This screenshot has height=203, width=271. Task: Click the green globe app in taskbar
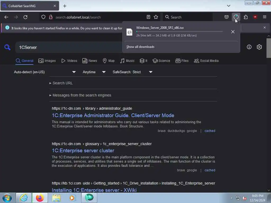pos(89,198)
